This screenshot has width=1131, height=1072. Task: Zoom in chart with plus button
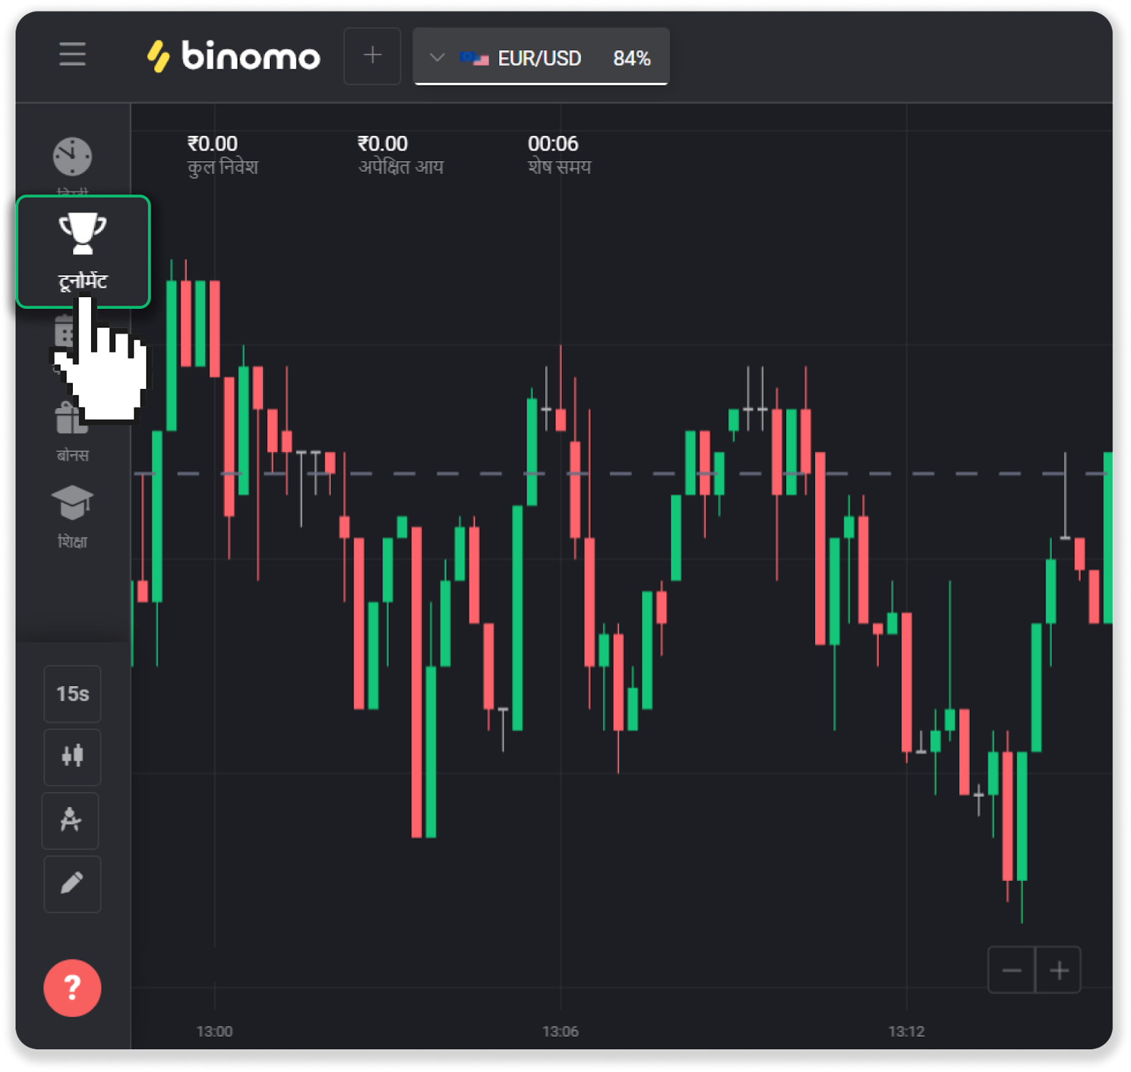[1058, 969]
